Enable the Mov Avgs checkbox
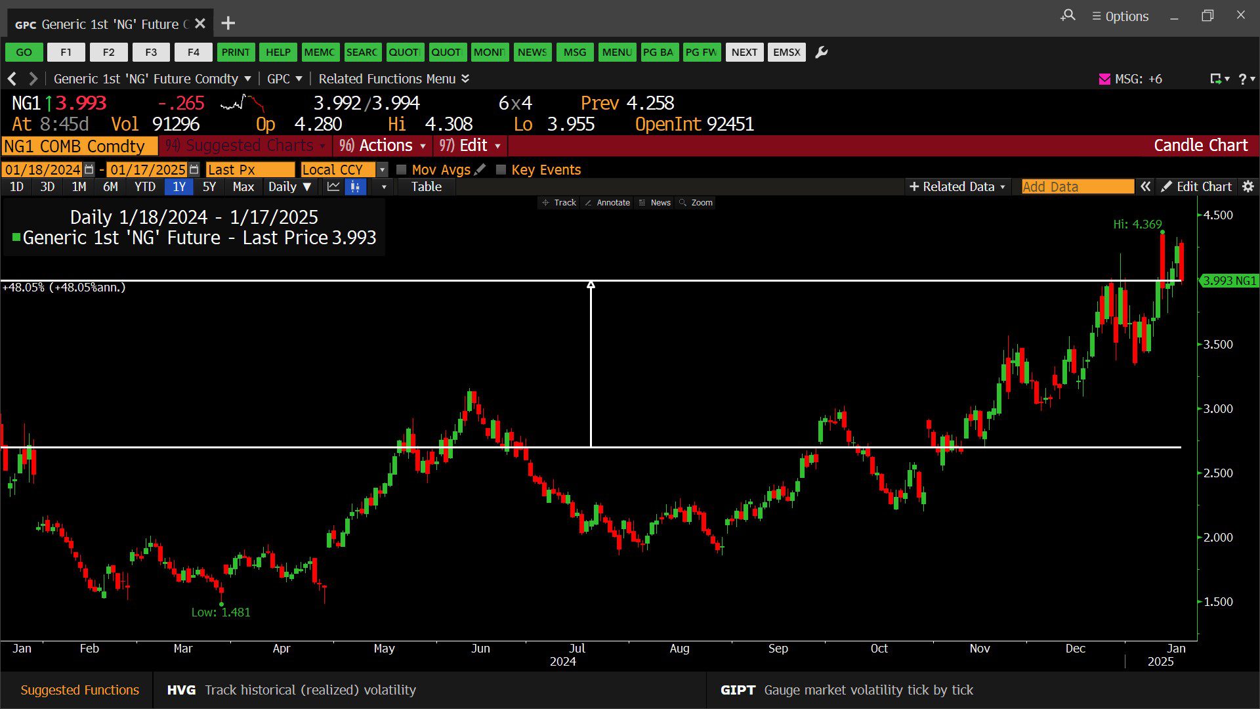 (x=402, y=170)
